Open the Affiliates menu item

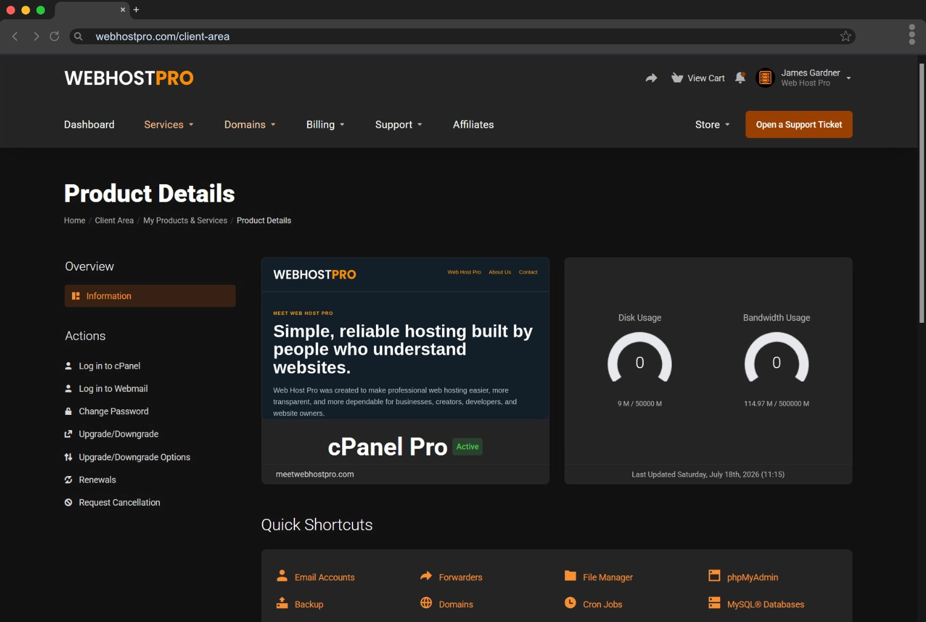[474, 125]
